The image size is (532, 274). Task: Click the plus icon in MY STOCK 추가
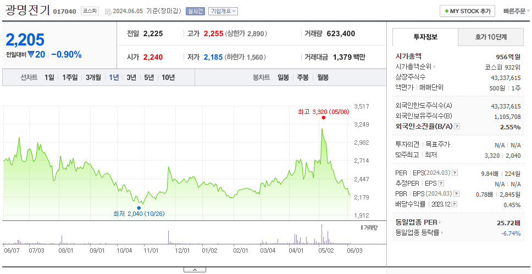click(x=446, y=11)
